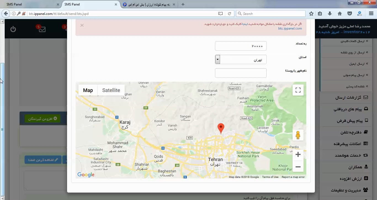This screenshot has width=377, height=200.
Task: Click the نام شهر یا روستا input field
Action: [x=241, y=73]
